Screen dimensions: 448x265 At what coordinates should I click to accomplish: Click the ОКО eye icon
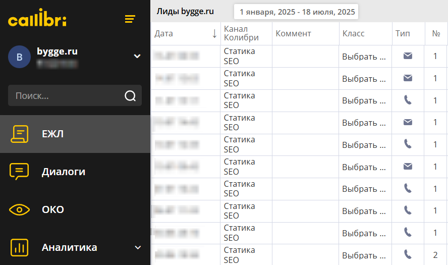[x=20, y=209]
